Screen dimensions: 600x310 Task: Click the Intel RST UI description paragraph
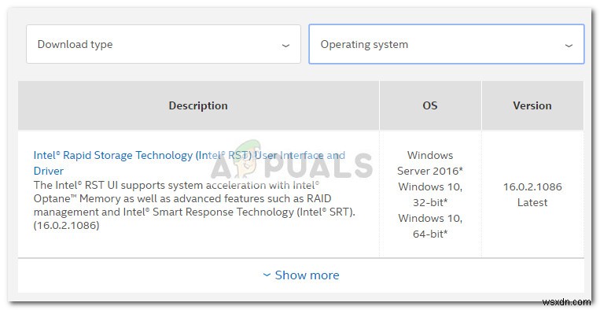click(194, 205)
